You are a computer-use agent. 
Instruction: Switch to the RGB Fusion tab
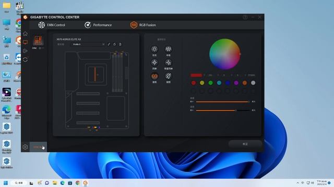143,25
